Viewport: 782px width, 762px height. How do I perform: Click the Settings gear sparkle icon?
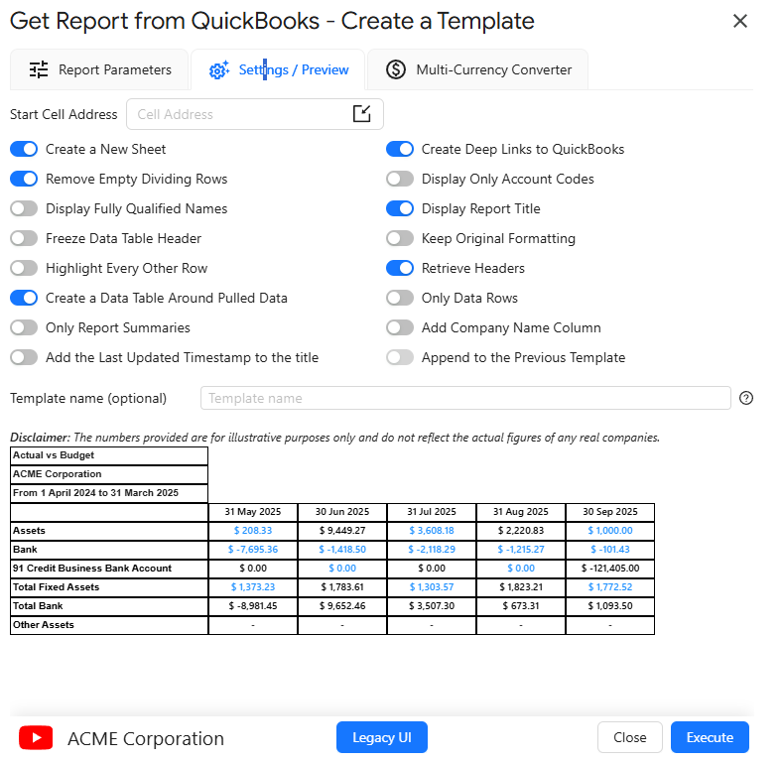219,69
